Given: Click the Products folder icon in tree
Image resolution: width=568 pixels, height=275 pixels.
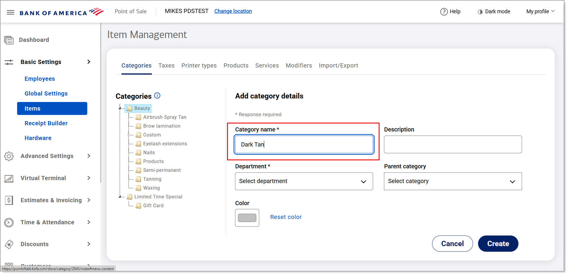Looking at the screenshot, I should pyautogui.click(x=138, y=162).
